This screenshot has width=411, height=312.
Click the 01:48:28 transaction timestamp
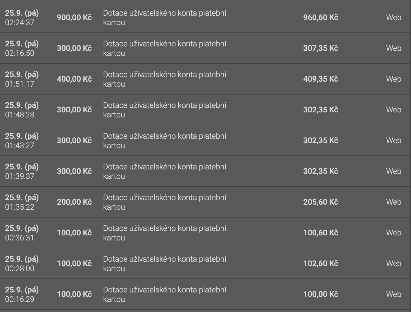(20, 115)
